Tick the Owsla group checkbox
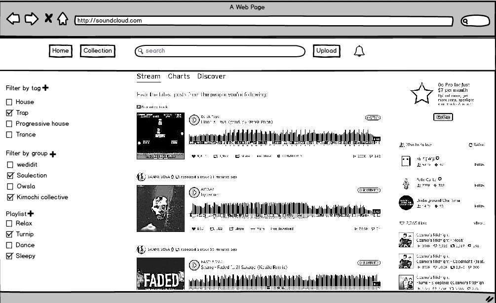Screen dimensions: 496x303 coord(10,187)
